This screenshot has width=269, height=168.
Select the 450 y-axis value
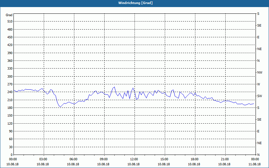(x=10, y=37)
